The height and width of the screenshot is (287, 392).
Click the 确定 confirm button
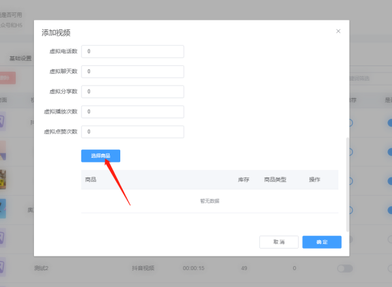click(321, 242)
